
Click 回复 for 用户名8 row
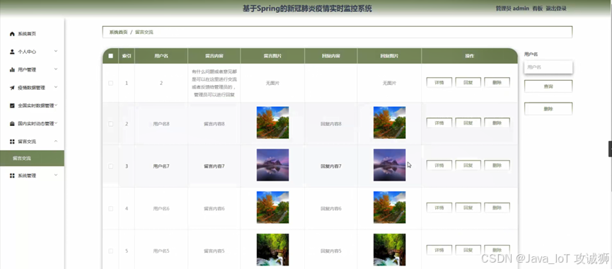tap(468, 123)
